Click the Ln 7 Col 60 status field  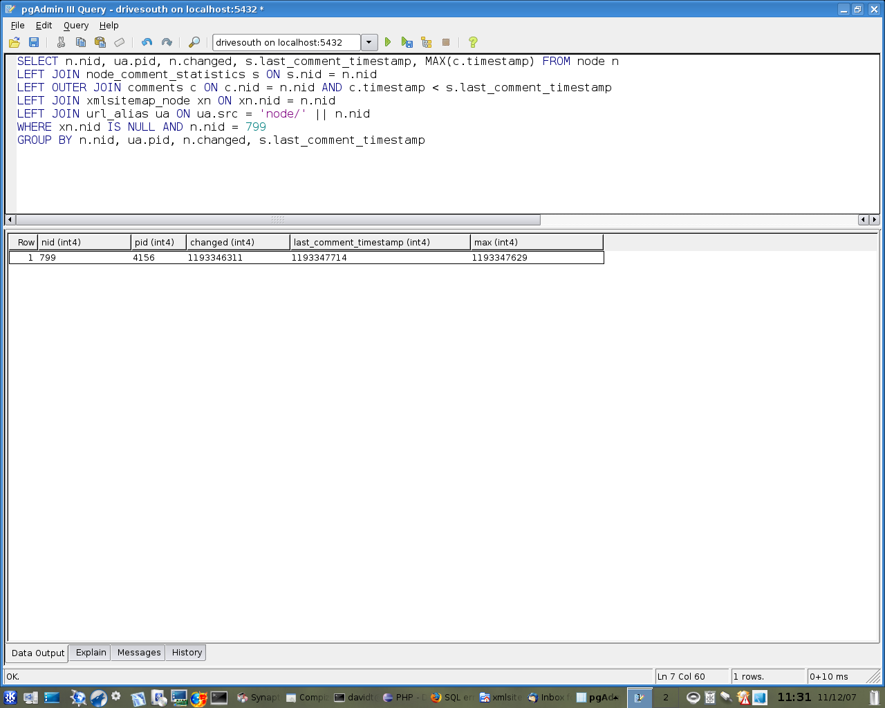(x=692, y=676)
